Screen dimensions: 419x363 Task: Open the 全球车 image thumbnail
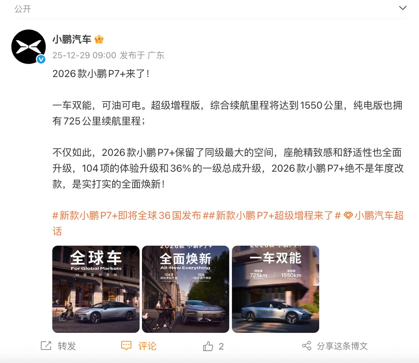(96, 289)
